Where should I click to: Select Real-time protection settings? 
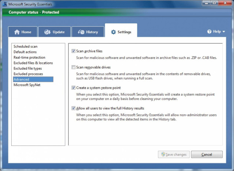29,58
